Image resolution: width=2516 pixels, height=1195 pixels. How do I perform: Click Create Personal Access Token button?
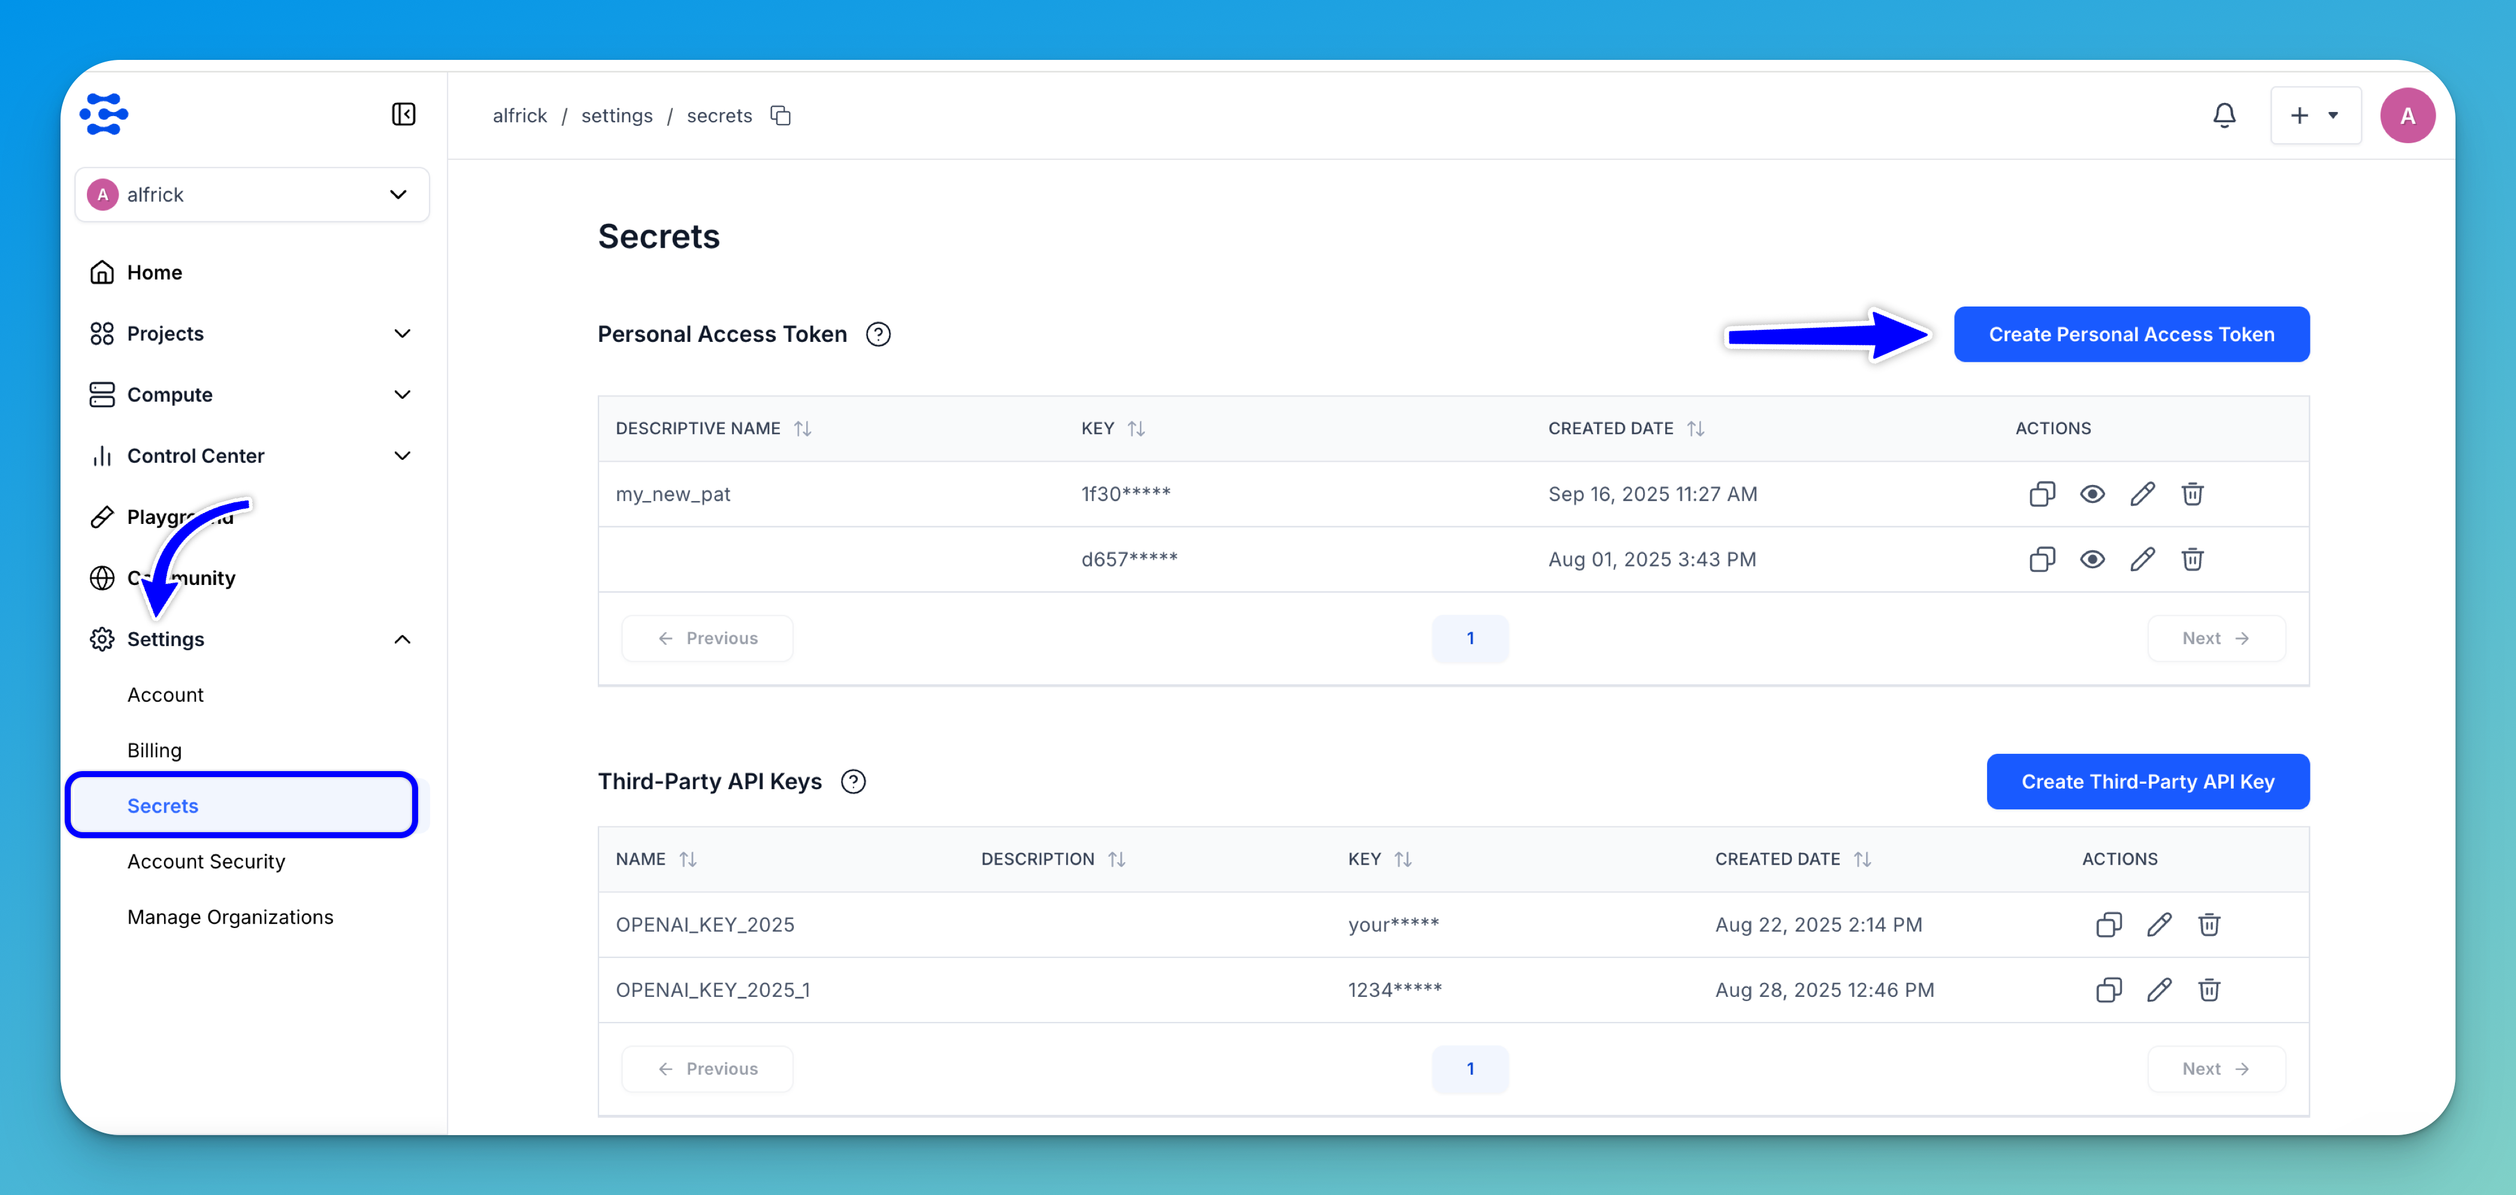click(2131, 335)
